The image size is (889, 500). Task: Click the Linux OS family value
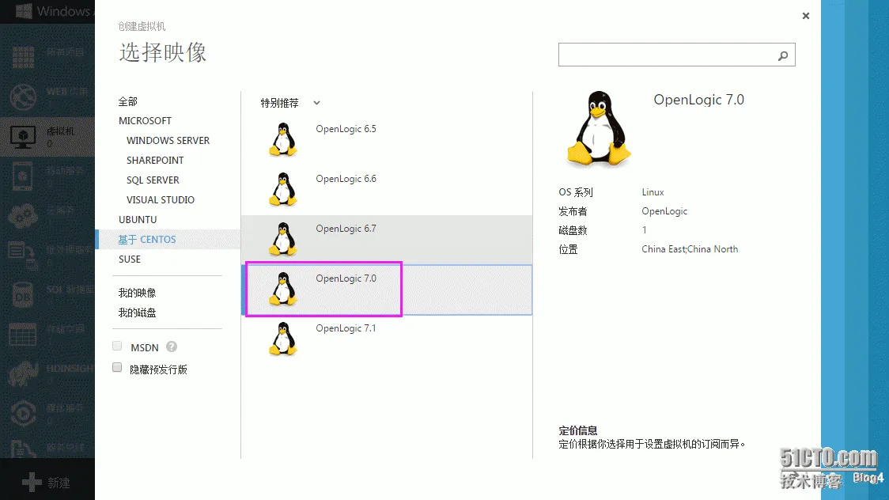click(653, 192)
